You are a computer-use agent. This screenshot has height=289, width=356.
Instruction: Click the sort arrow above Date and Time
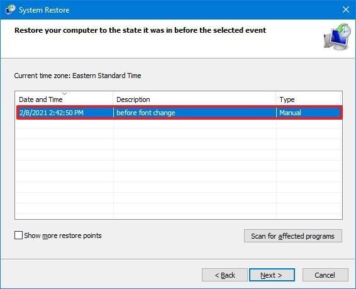(x=65, y=94)
